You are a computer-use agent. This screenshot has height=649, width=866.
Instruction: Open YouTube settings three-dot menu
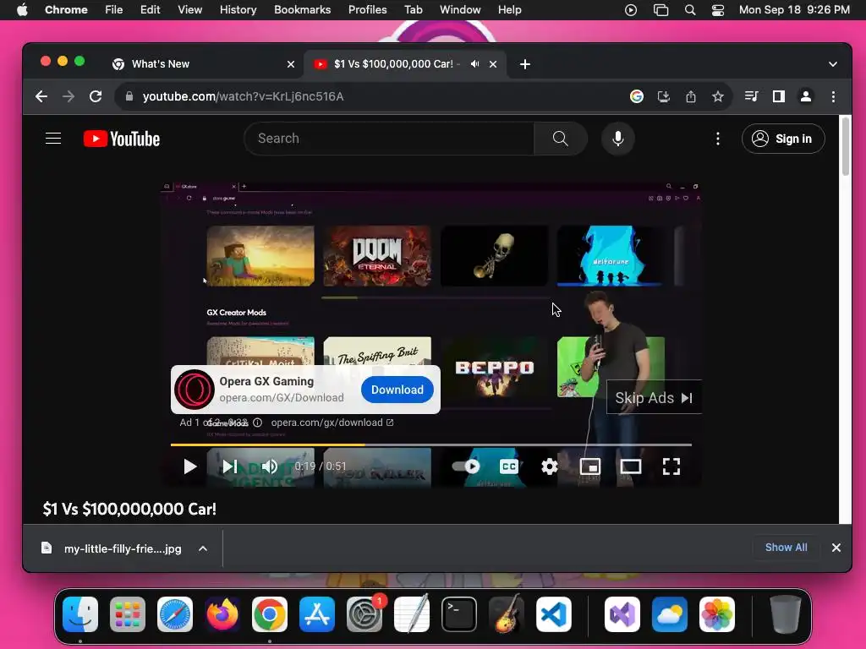point(717,139)
